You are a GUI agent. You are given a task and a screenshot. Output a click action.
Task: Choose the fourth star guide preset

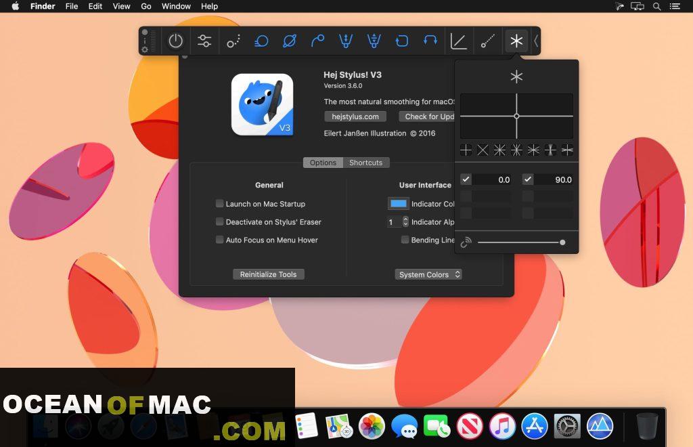[x=516, y=150]
